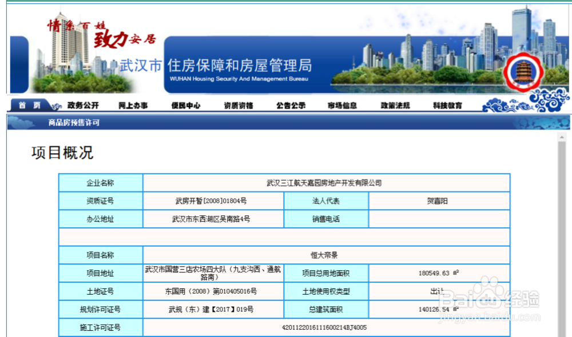Open the 网上办事 menu
Screen dimensions: 572x337
point(133,106)
